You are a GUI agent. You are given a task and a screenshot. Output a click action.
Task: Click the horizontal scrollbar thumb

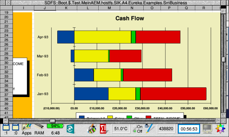click(53, 121)
